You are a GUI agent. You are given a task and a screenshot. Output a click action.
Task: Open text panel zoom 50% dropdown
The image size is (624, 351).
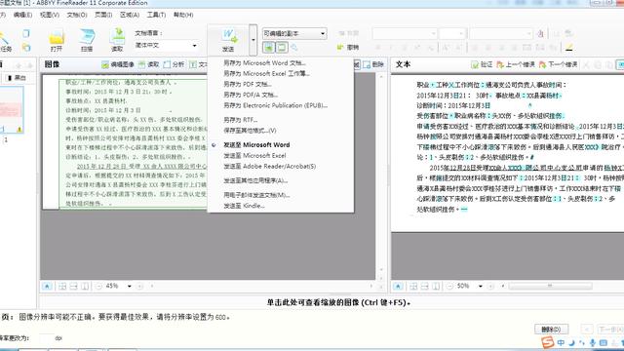481,286
